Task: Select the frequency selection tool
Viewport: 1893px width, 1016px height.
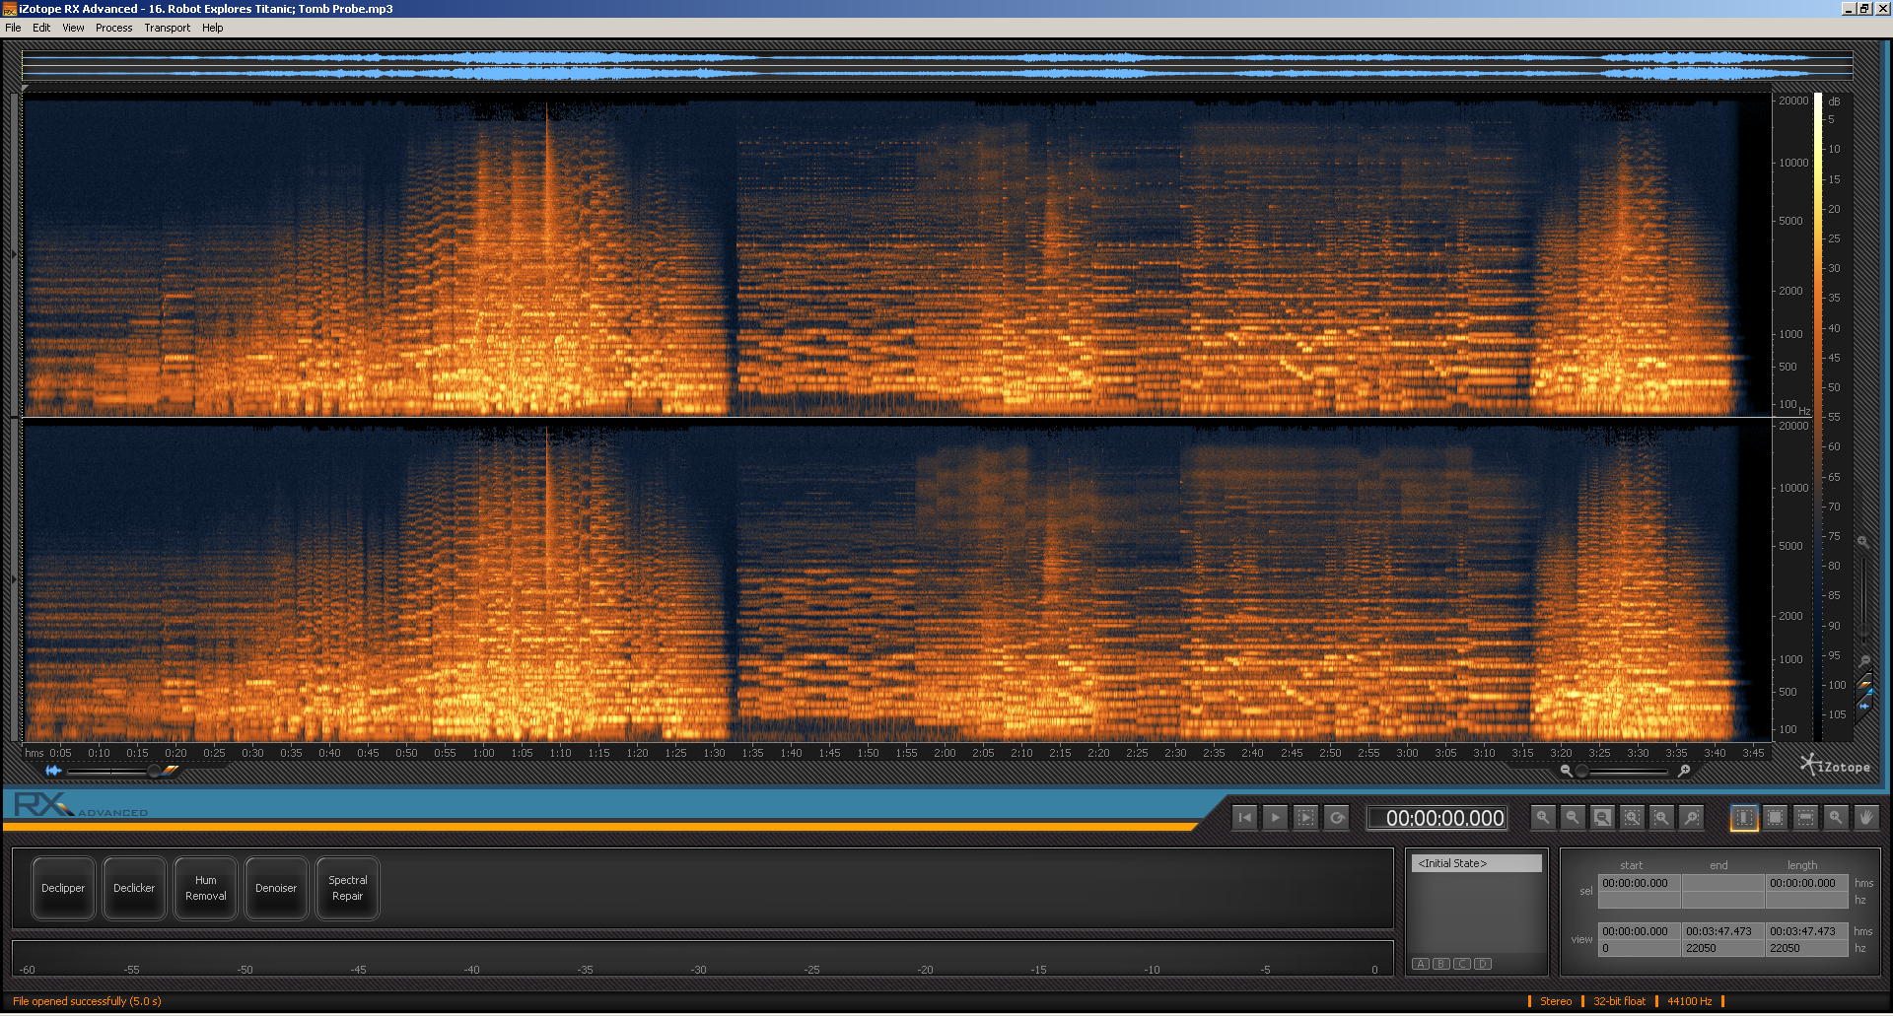Action: 1804,817
